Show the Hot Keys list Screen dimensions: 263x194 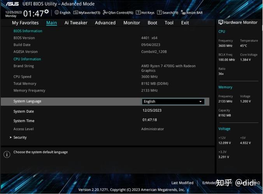point(145,12)
